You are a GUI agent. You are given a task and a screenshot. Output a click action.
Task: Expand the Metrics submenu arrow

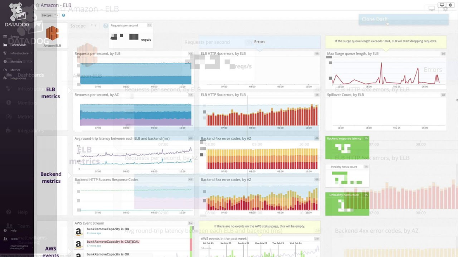click(x=31, y=70)
